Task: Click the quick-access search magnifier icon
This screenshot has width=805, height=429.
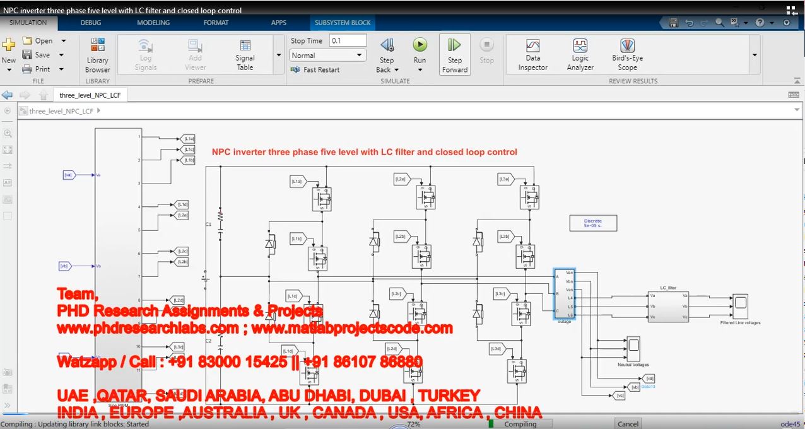Action: (x=720, y=23)
